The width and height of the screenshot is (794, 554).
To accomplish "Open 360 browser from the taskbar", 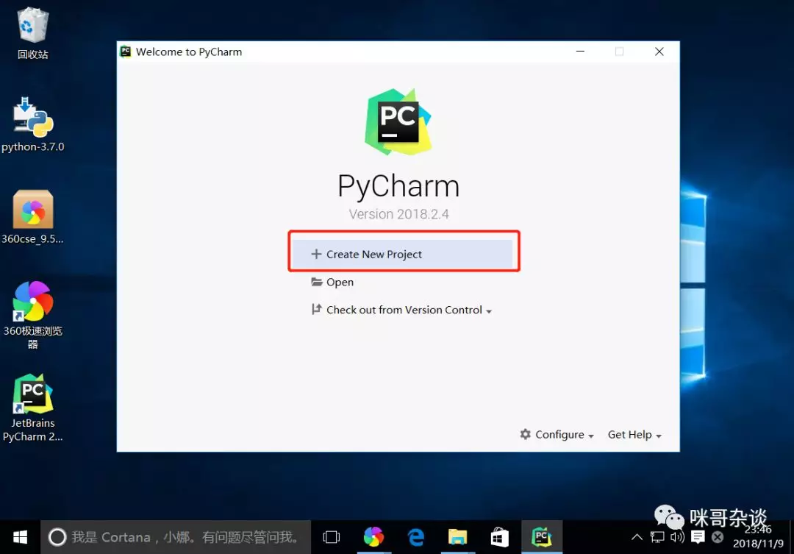I will pos(373,537).
